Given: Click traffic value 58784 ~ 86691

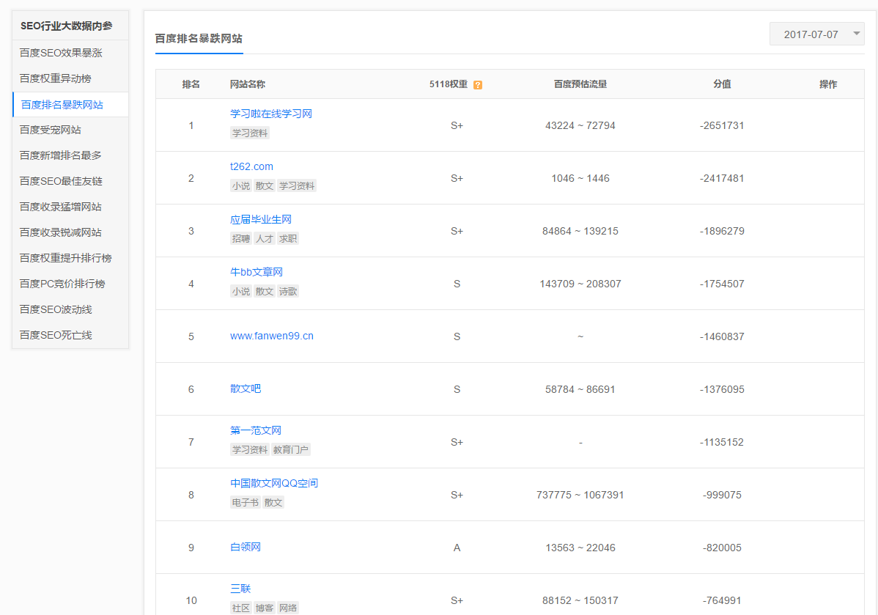Looking at the screenshot, I should [580, 389].
